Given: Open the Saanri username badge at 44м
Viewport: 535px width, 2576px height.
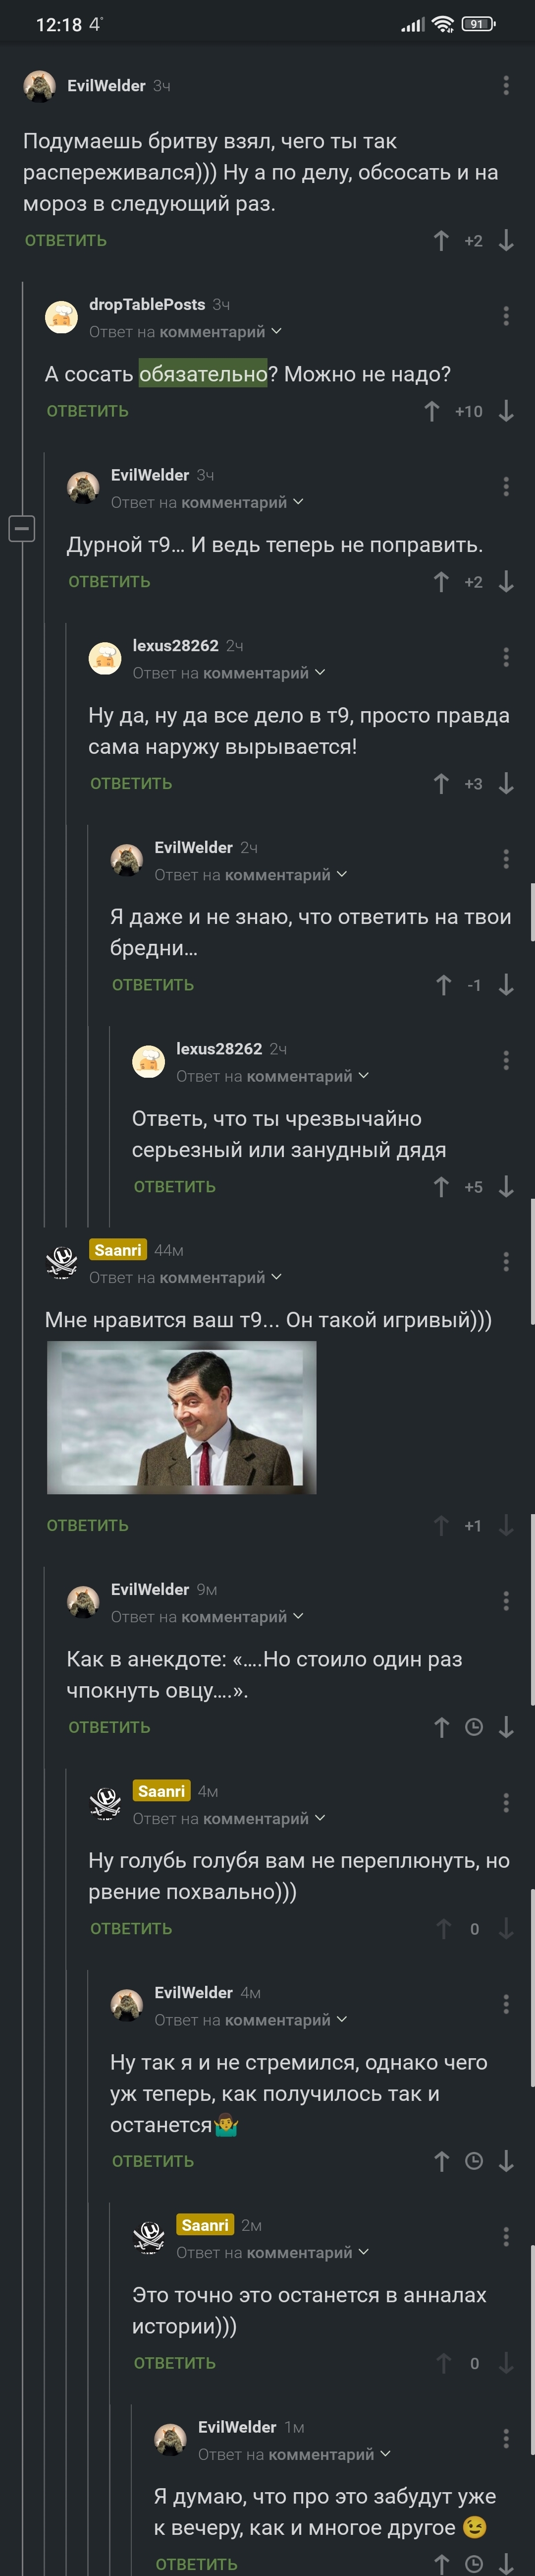Looking at the screenshot, I should tap(118, 1250).
